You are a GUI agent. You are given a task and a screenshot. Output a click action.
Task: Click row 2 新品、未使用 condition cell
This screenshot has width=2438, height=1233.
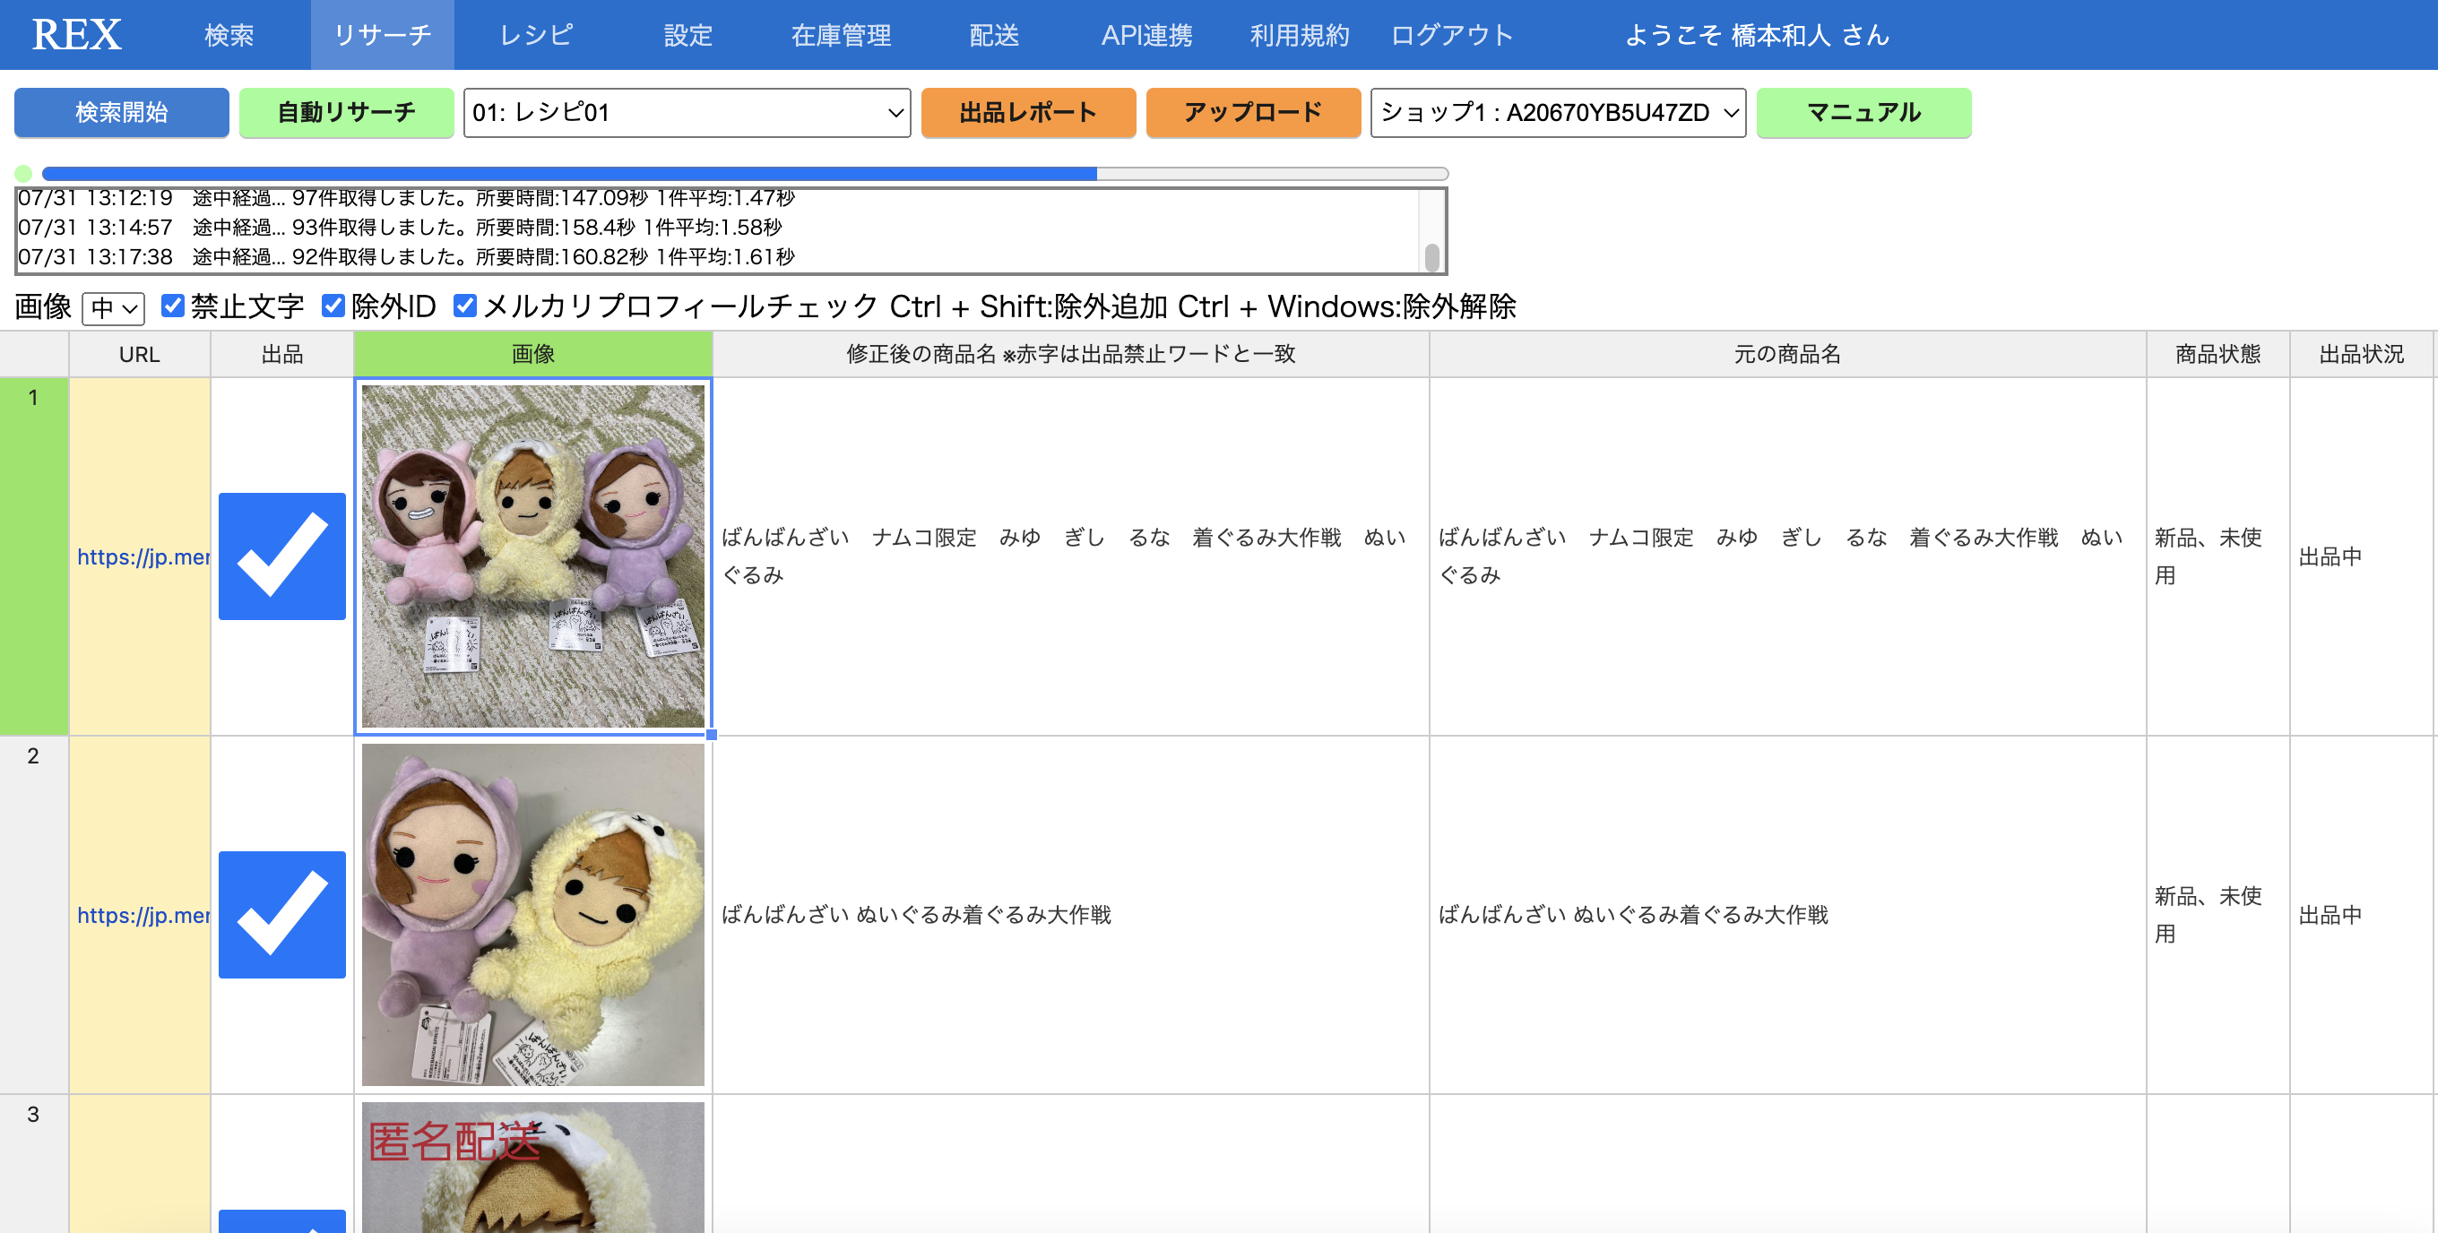[x=2218, y=915]
